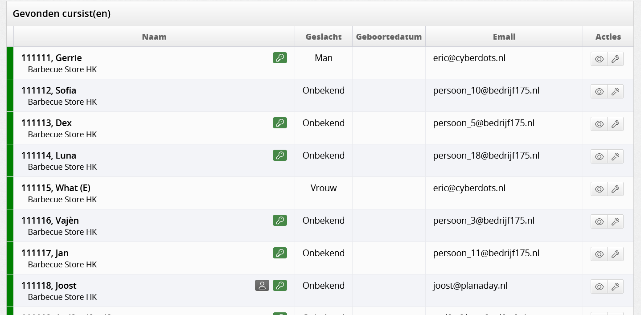Click the gray person icon for Joost
This screenshot has width=641, height=315.
coord(262,285)
